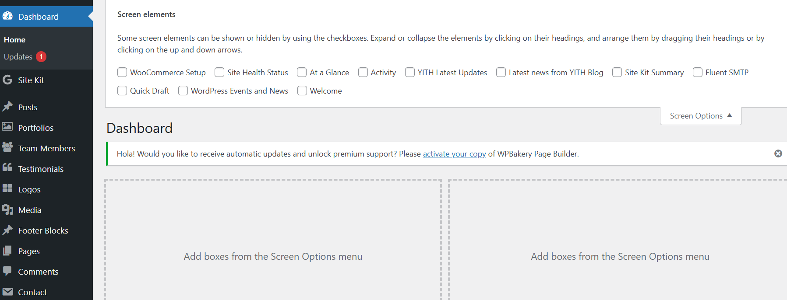Collapse the Screen Options panel
787x300 pixels.
[700, 116]
